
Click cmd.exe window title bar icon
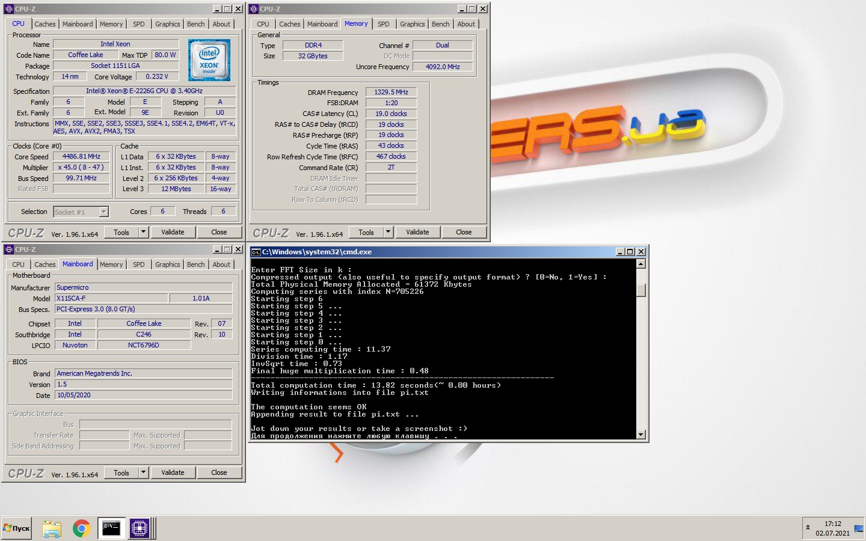click(256, 252)
